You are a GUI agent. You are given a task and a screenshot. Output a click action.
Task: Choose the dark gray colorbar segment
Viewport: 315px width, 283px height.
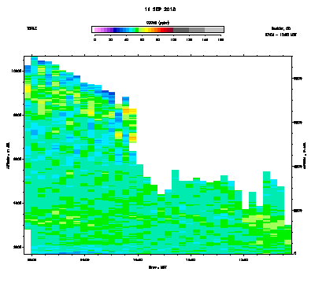pos(181,30)
